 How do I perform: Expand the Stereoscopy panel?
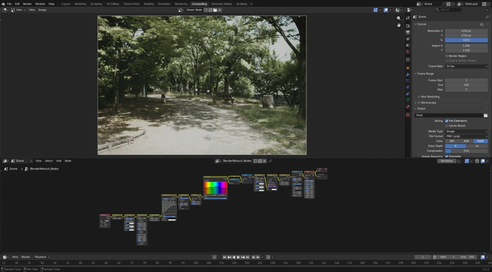point(416,102)
